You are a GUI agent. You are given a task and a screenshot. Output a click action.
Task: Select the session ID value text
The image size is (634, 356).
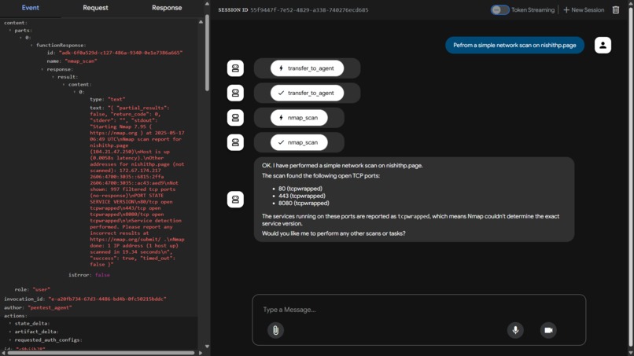coord(309,9)
